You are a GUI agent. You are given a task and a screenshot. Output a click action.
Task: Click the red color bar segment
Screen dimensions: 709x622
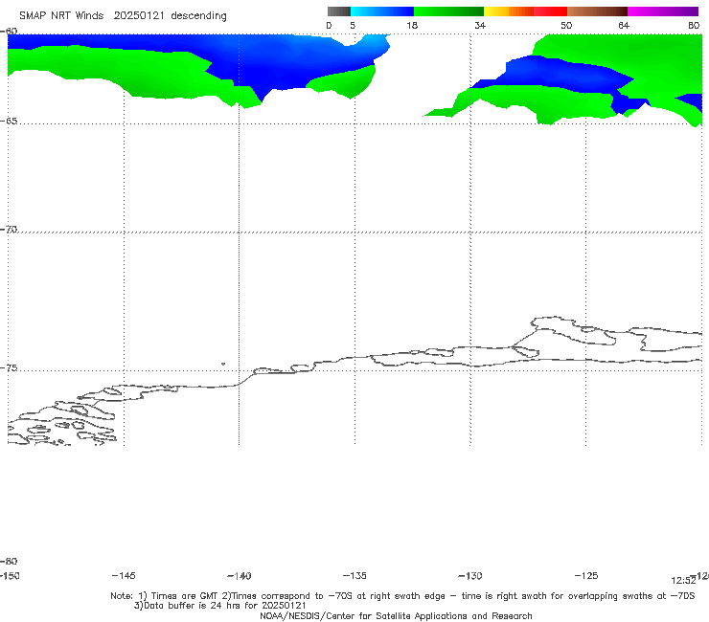pyautogui.click(x=550, y=11)
